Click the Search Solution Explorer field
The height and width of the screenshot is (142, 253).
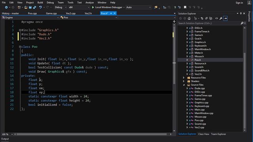[209, 23]
